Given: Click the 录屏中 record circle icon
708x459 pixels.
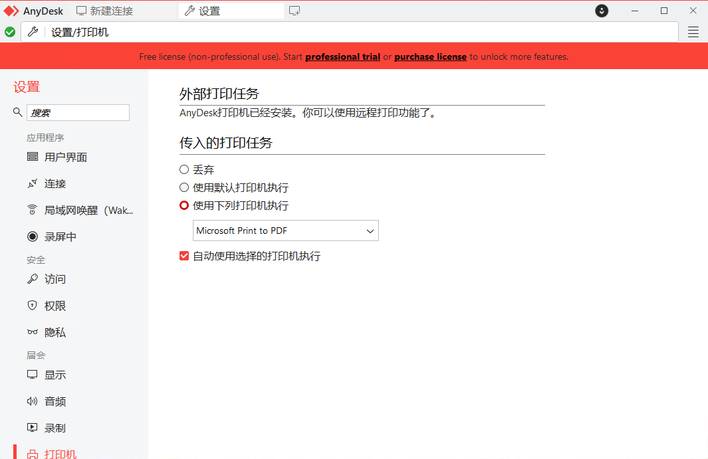Looking at the screenshot, I should coord(33,236).
